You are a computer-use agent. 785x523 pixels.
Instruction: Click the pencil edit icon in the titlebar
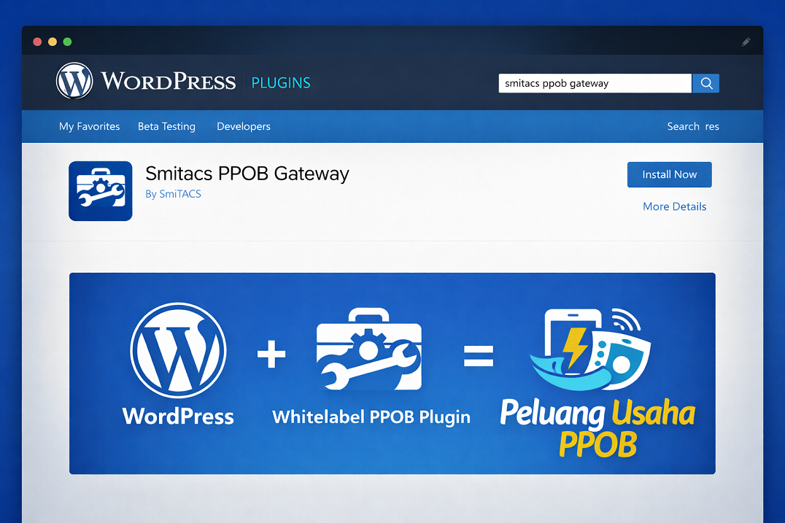(x=746, y=42)
